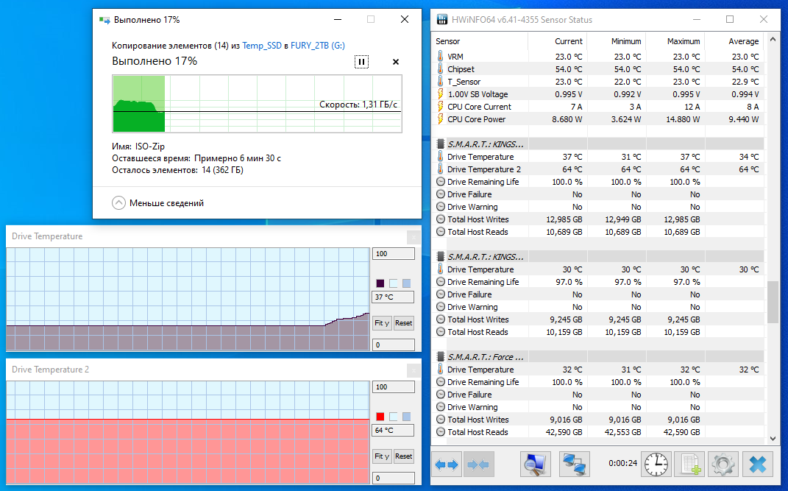The width and height of the screenshot is (788, 491).
Task: Select the Drive Remaining Life 97.0 % row
Action: coord(598,282)
